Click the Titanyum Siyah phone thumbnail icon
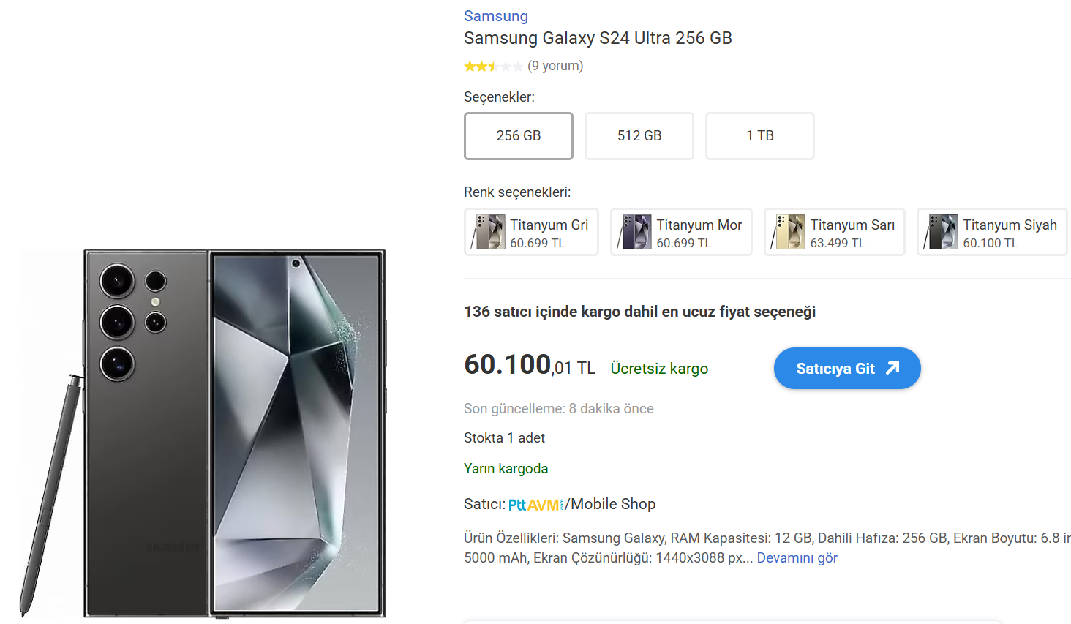Viewport: 1071px width, 624px height. (942, 232)
